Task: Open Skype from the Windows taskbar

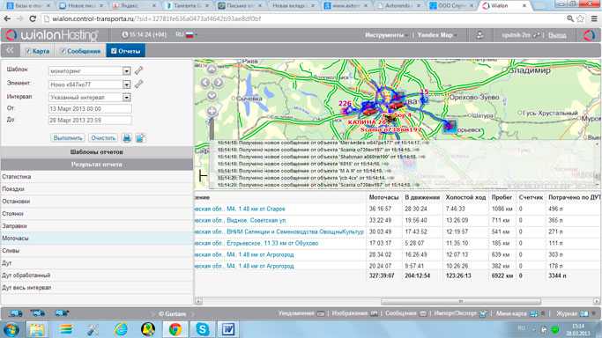Action: click(x=202, y=329)
